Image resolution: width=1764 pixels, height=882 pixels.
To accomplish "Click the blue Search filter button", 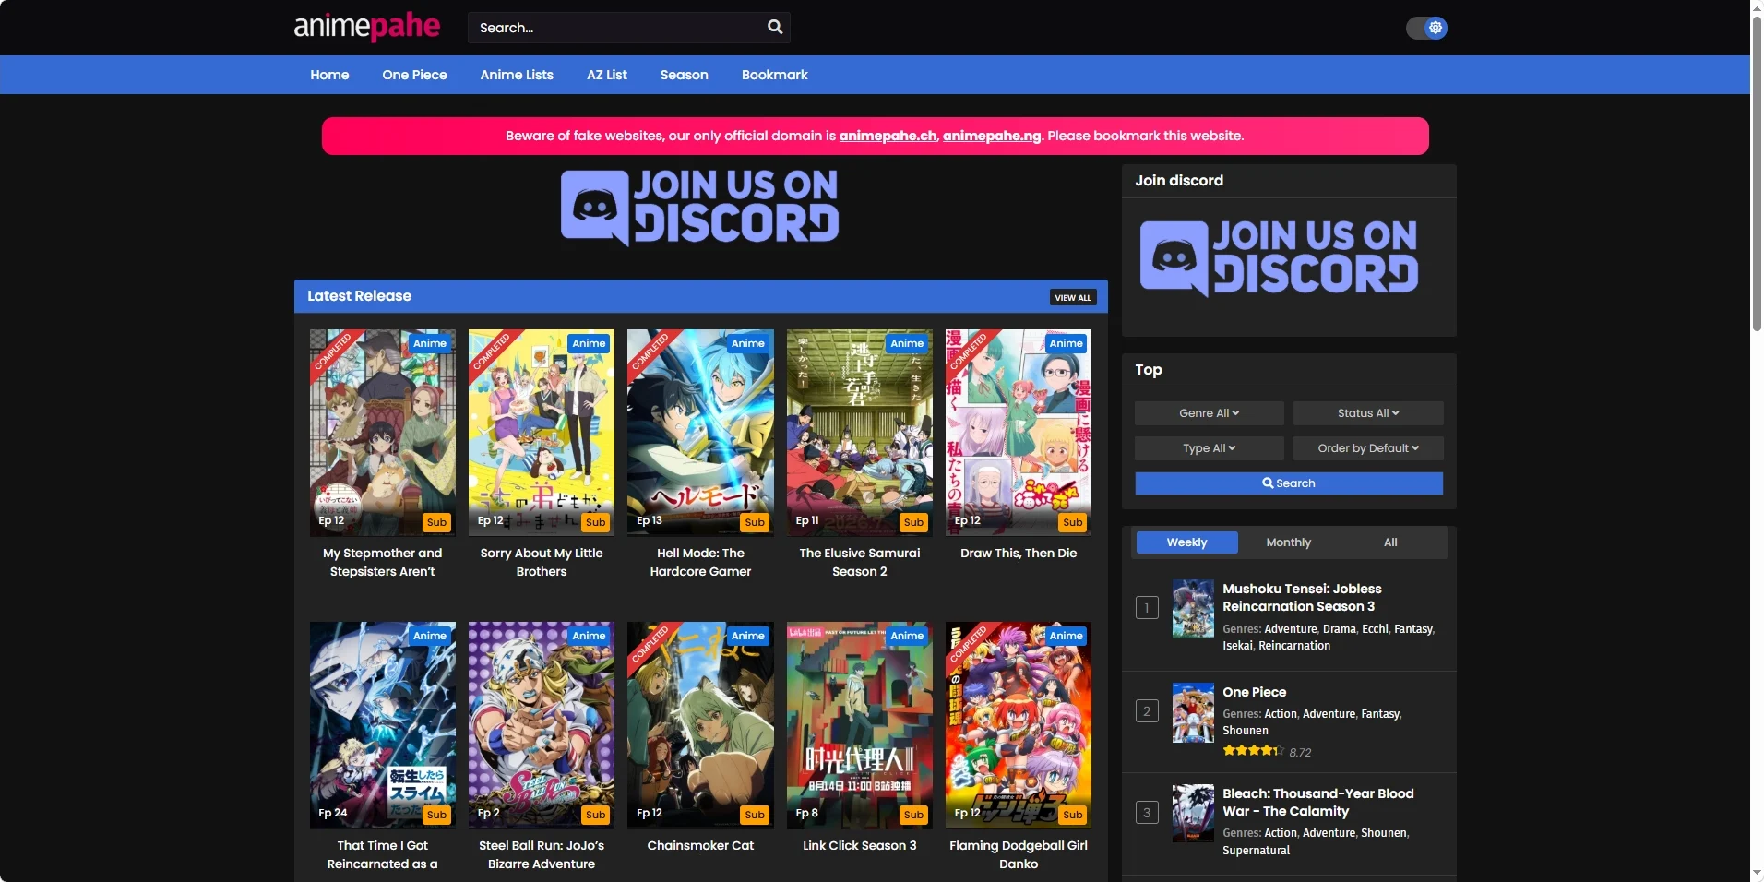I will click(x=1288, y=483).
